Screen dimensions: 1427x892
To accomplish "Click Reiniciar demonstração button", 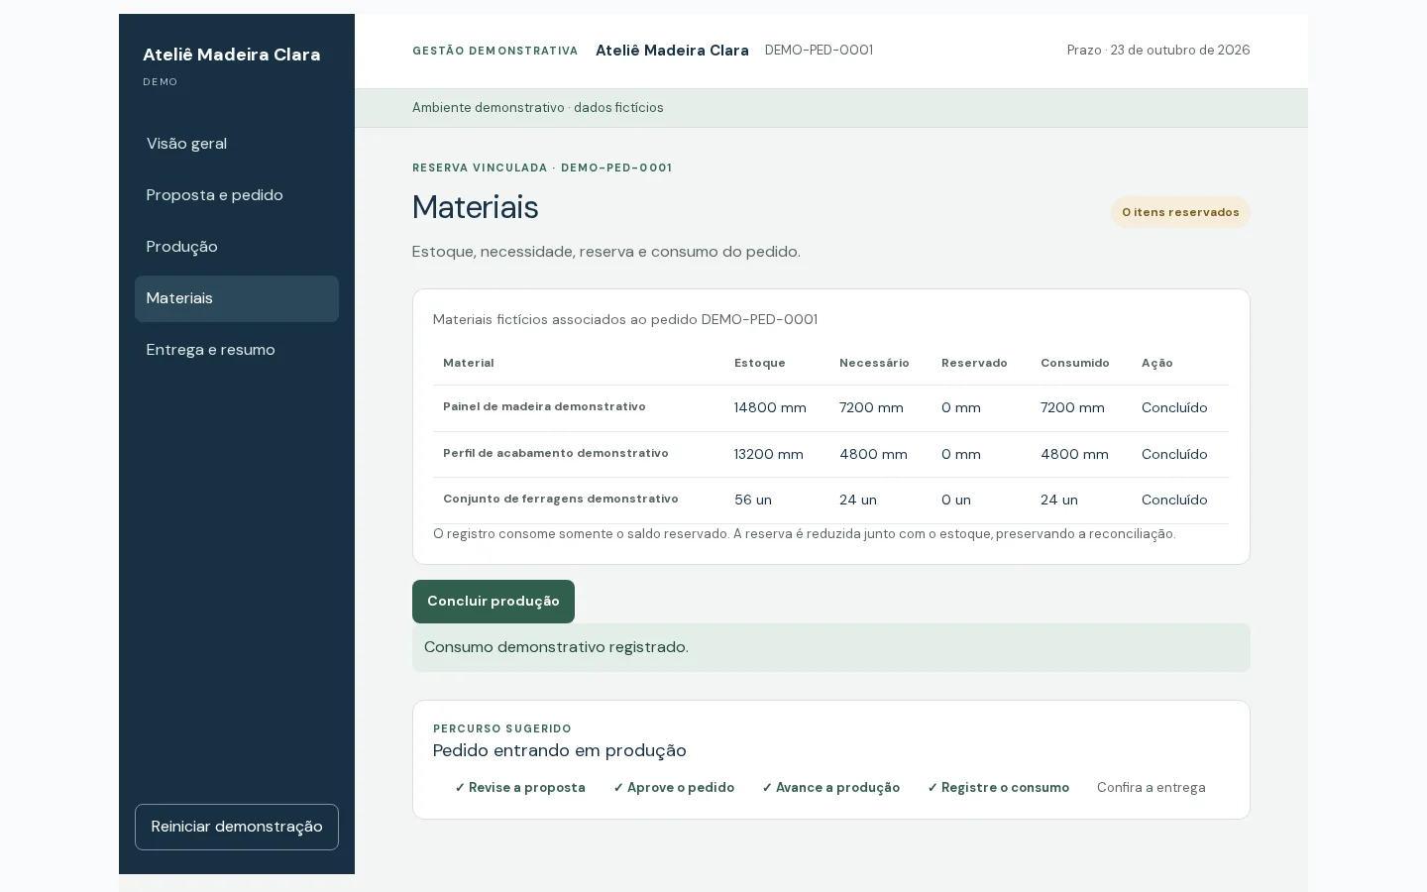I will click(x=237, y=827).
